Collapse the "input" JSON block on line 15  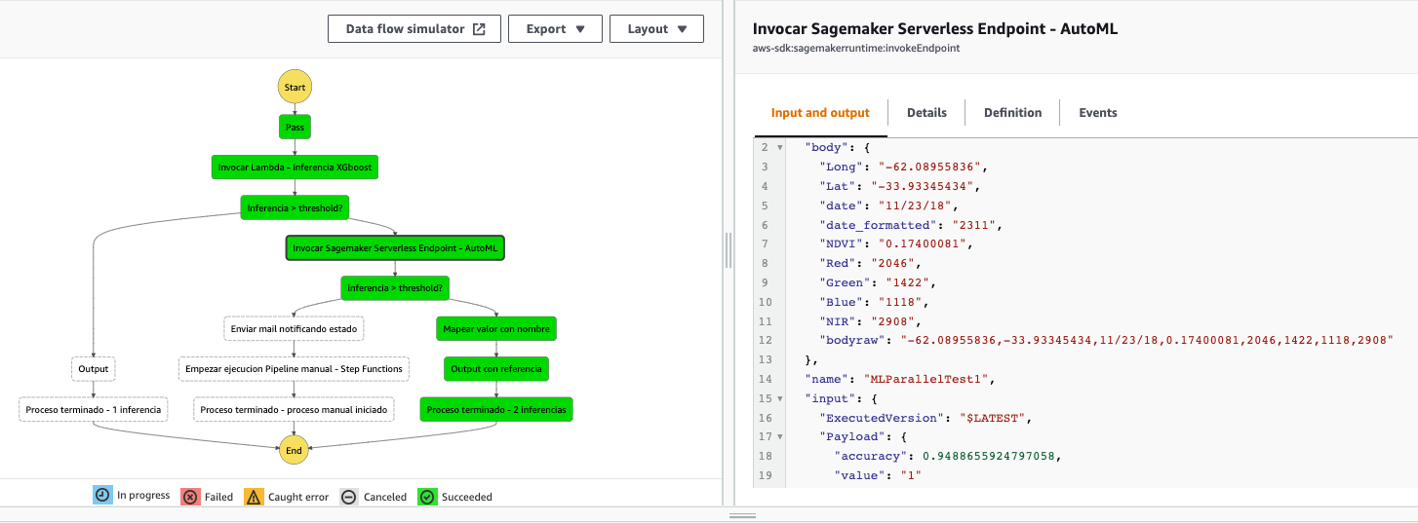(x=779, y=399)
